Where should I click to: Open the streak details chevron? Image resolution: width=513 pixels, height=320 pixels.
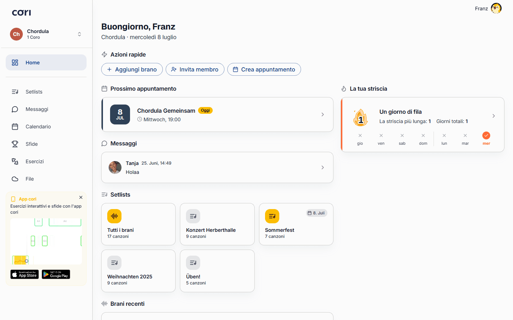(494, 116)
